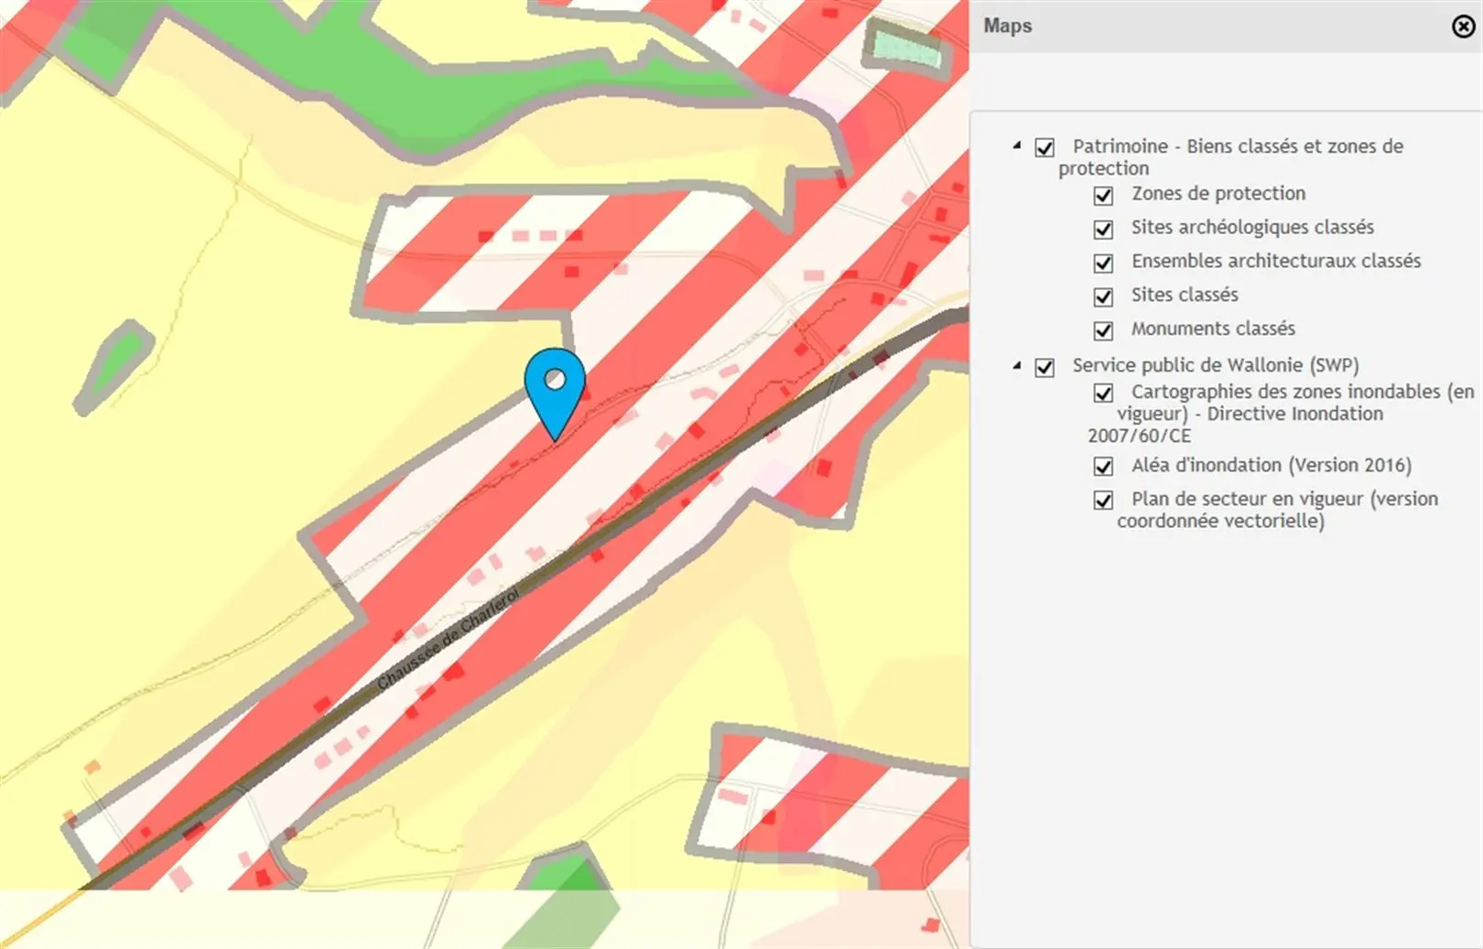Uncheck Service public de Wallonie checkbox
The height and width of the screenshot is (949, 1483).
[x=1045, y=367]
